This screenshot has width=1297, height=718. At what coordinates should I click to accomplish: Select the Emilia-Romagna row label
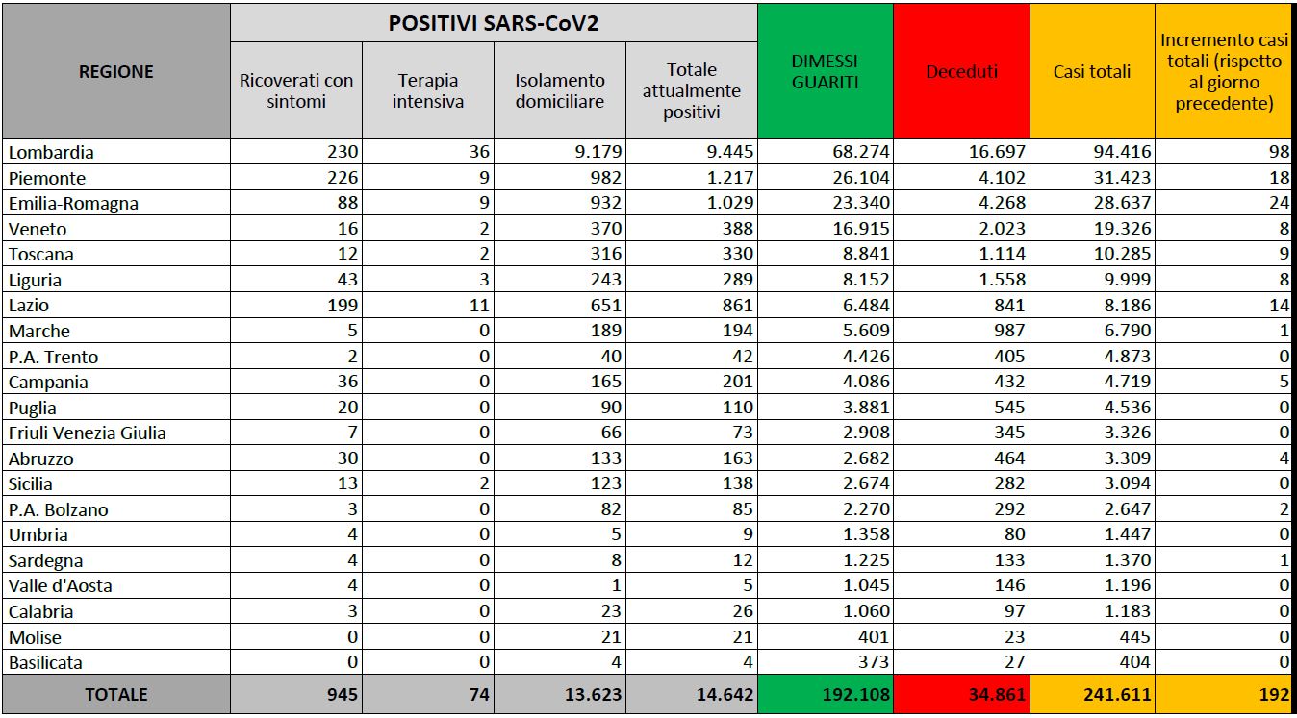click(73, 204)
